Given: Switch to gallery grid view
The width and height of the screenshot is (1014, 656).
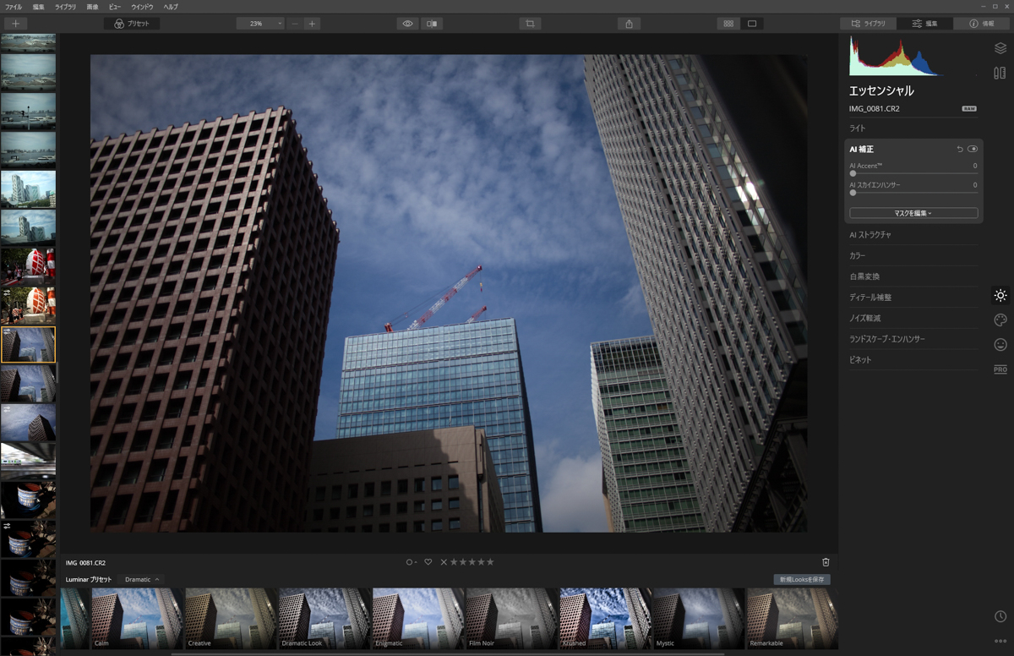Looking at the screenshot, I should coord(728,24).
